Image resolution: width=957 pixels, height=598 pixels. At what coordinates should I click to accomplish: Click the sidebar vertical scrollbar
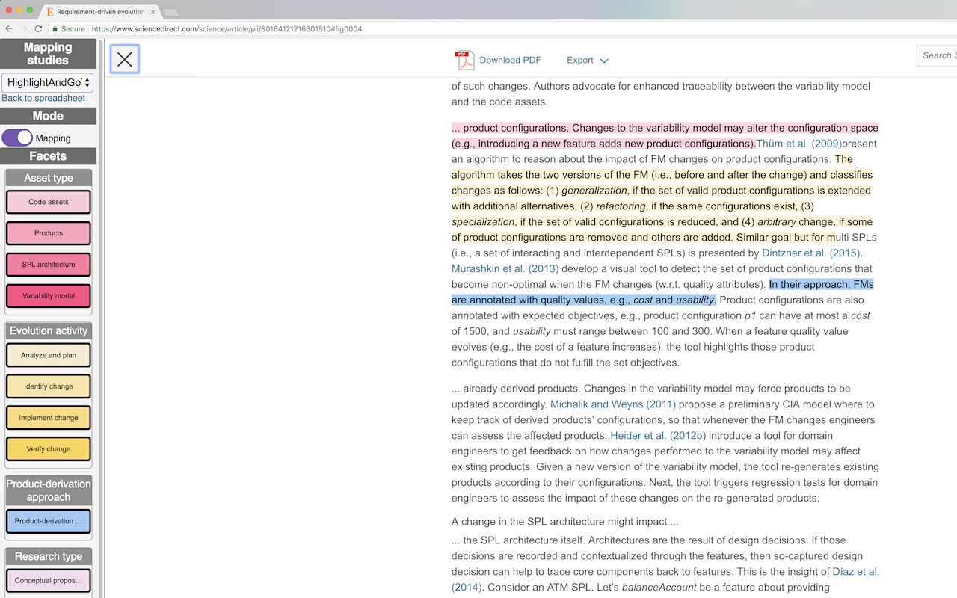pyautogui.click(x=101, y=318)
